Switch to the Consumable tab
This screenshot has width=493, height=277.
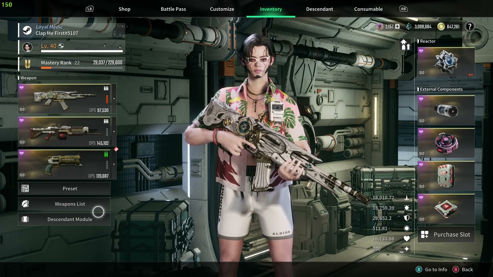[x=368, y=9]
